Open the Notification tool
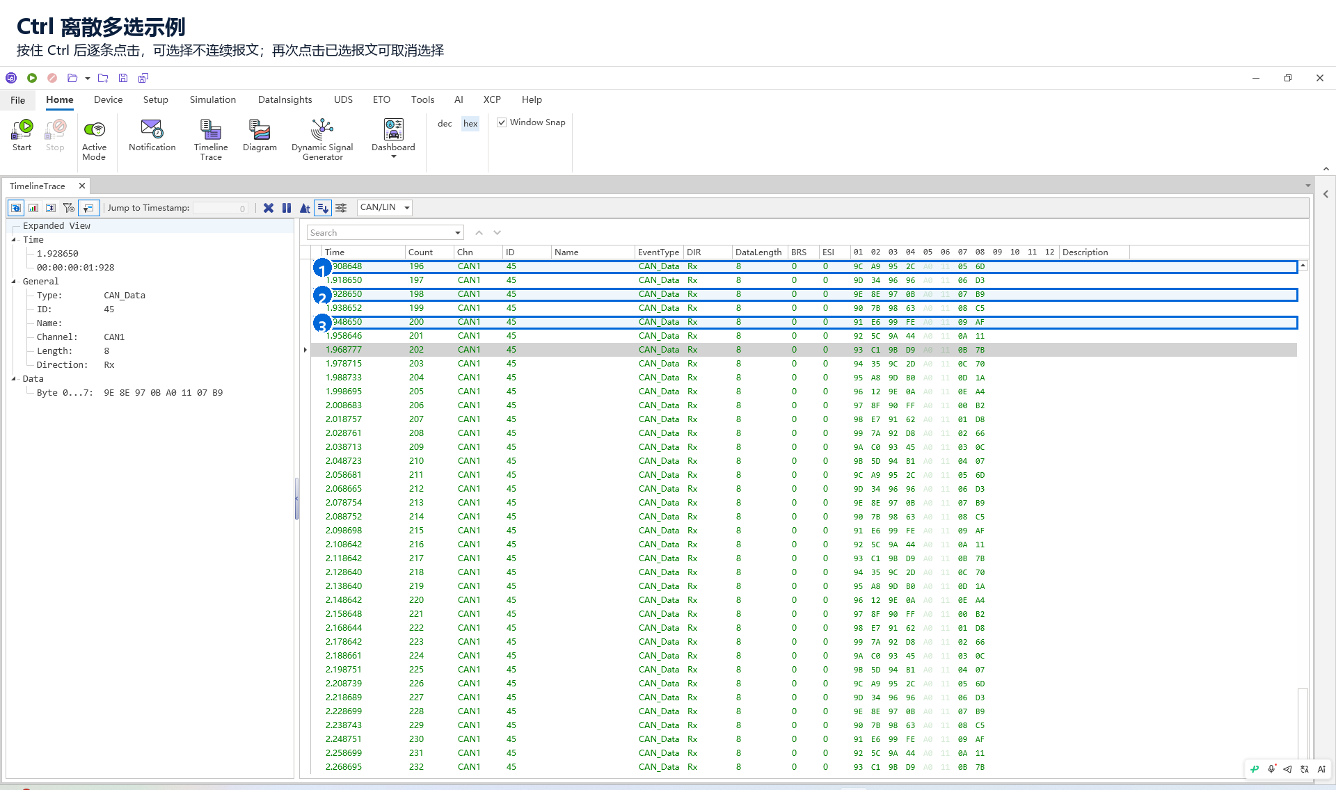Viewport: 1336px width, 790px height. tap(152, 135)
